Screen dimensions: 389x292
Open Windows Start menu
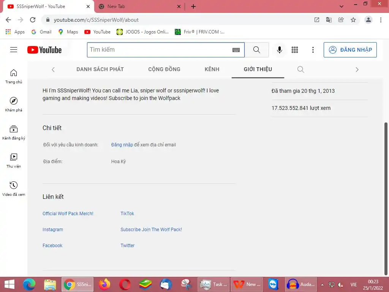point(9,284)
